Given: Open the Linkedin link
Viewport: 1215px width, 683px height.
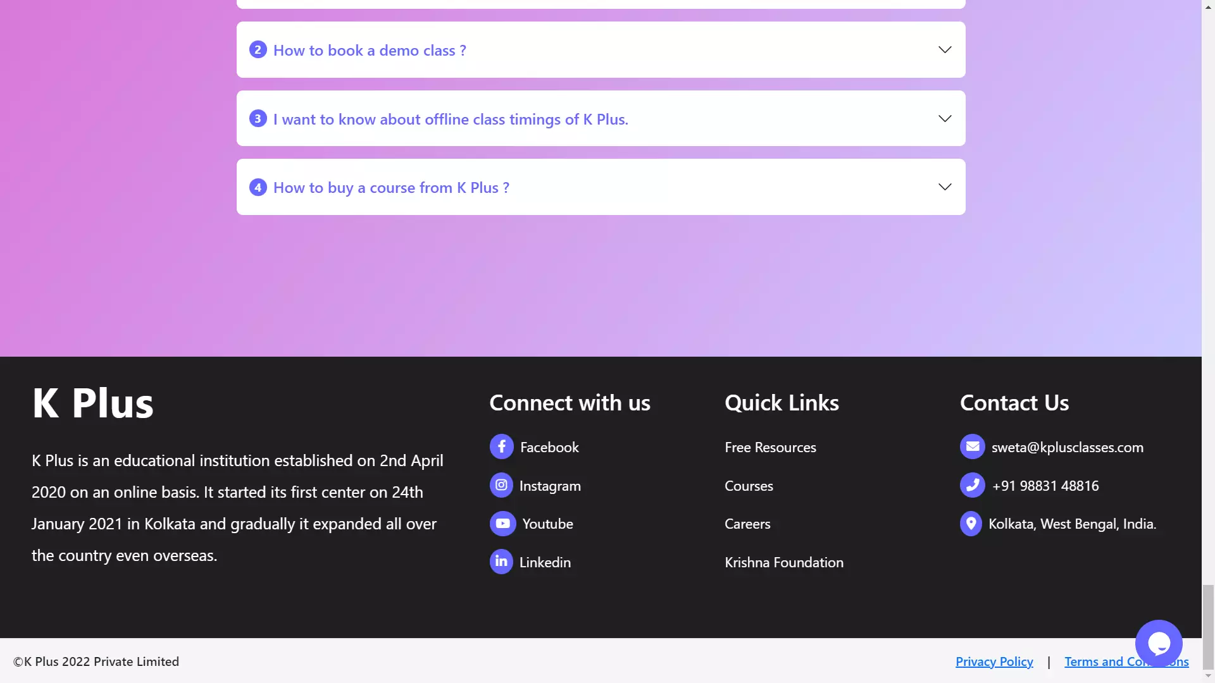Looking at the screenshot, I should click(x=545, y=562).
